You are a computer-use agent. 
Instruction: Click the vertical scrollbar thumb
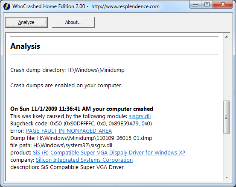[226, 117]
